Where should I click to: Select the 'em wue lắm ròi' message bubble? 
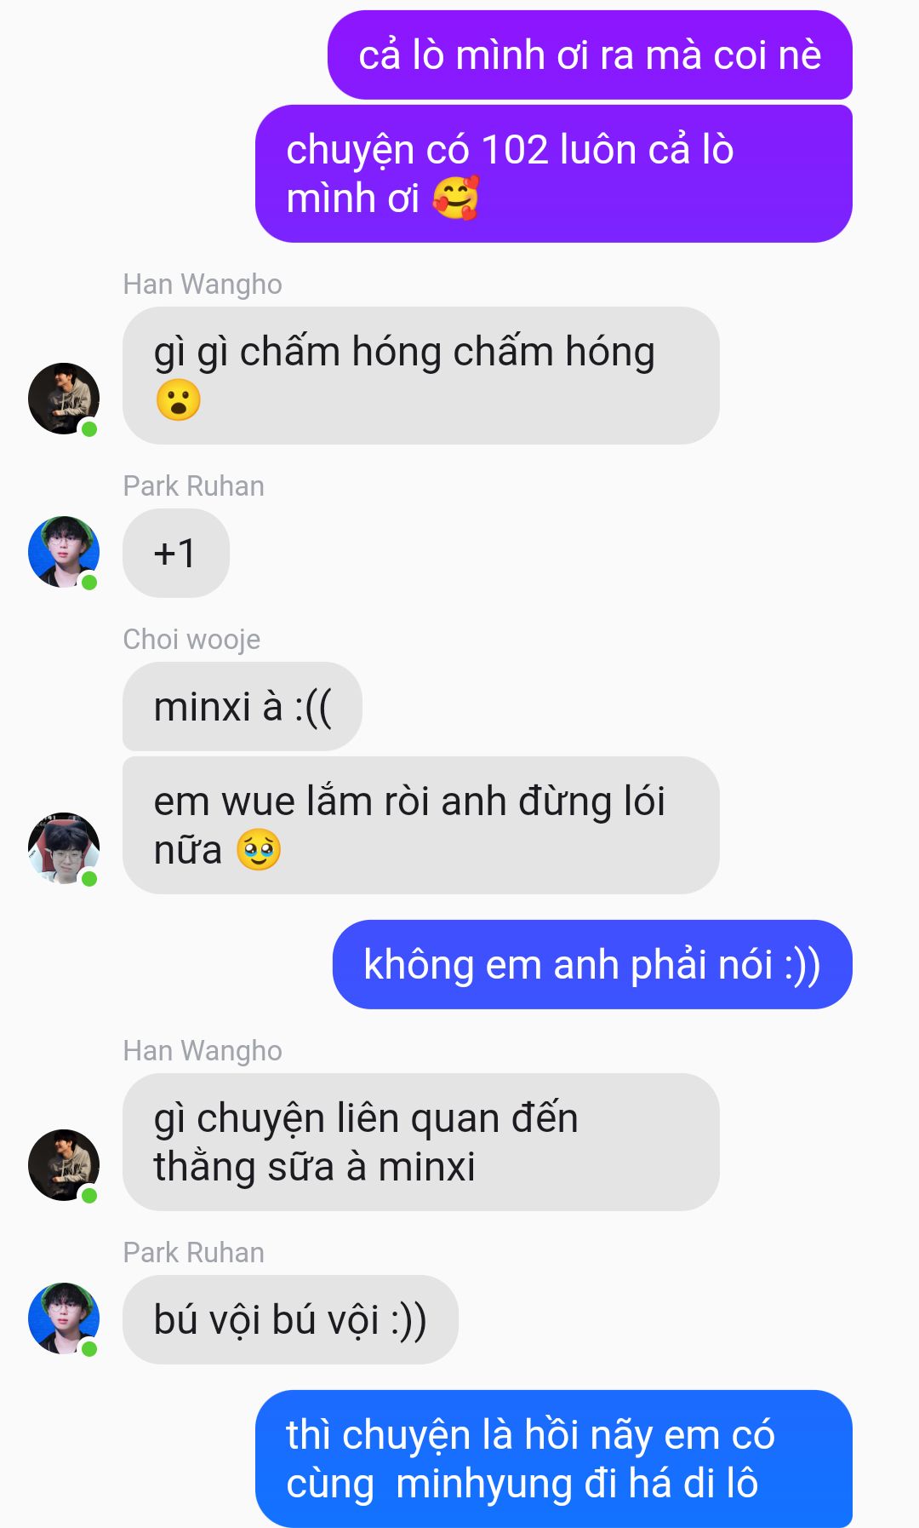point(421,825)
